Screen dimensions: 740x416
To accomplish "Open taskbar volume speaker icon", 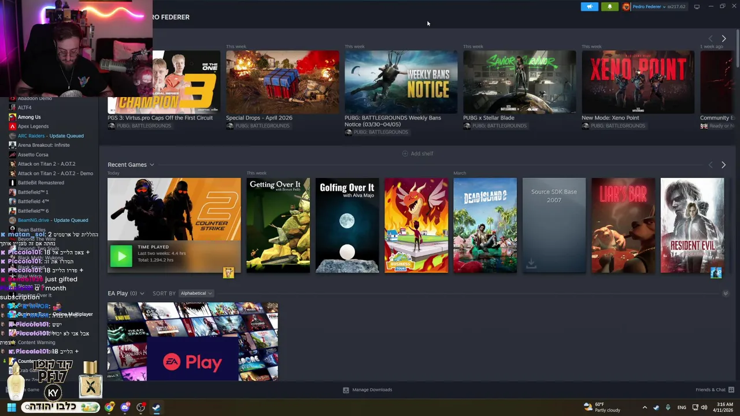I will pos(704,407).
